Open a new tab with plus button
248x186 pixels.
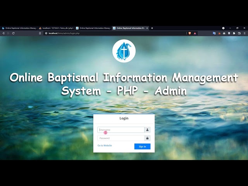click(152, 28)
